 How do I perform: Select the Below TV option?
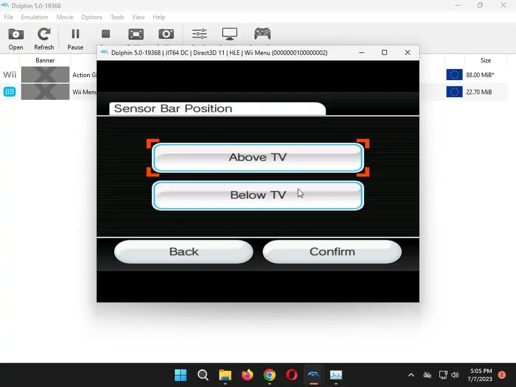(x=257, y=195)
